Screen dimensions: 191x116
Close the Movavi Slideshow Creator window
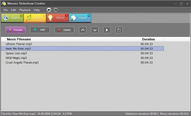[187, 4]
